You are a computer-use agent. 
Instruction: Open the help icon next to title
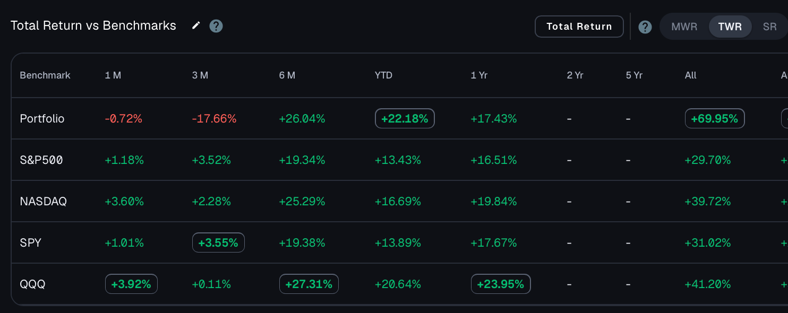click(216, 26)
